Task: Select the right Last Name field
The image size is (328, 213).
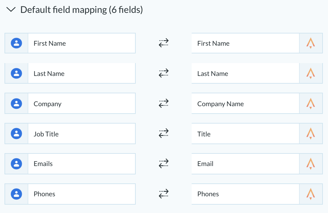Action: tap(245, 73)
